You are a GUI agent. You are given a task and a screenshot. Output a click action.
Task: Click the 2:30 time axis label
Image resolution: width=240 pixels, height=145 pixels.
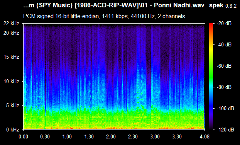point(133,136)
